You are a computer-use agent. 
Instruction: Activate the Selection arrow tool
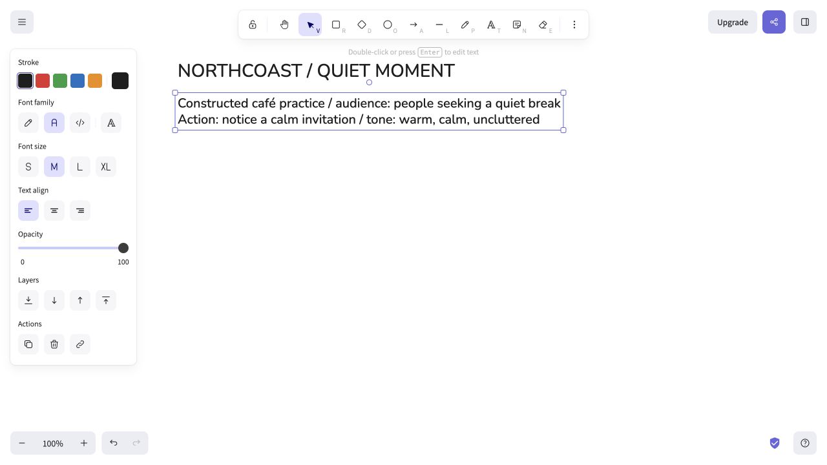tap(310, 25)
